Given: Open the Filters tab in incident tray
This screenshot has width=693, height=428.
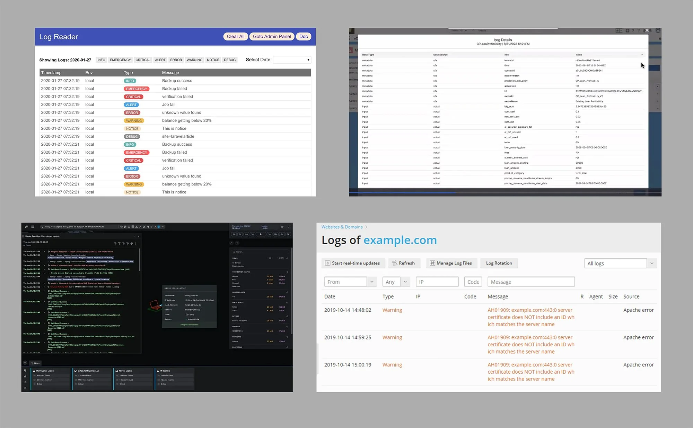Looking at the screenshot, I should [x=35, y=363].
